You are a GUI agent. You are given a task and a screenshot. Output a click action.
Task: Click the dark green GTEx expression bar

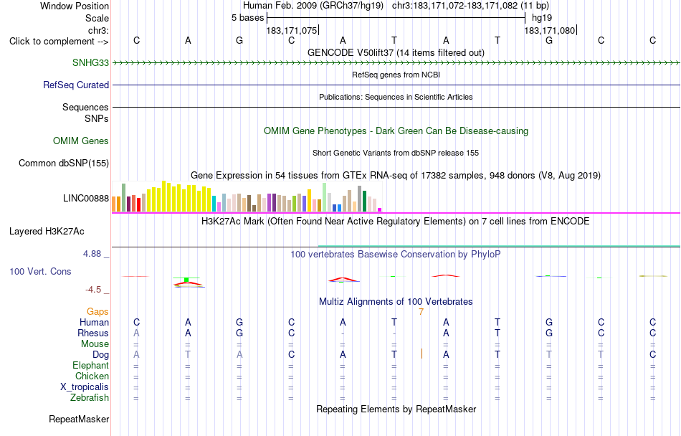coord(364,201)
